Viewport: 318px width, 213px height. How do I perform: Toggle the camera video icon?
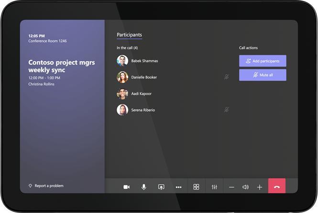[126, 187]
